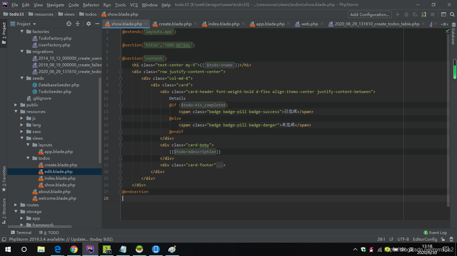Collapse the resources folder
The width and height of the screenshot is (457, 256).
(16, 112)
